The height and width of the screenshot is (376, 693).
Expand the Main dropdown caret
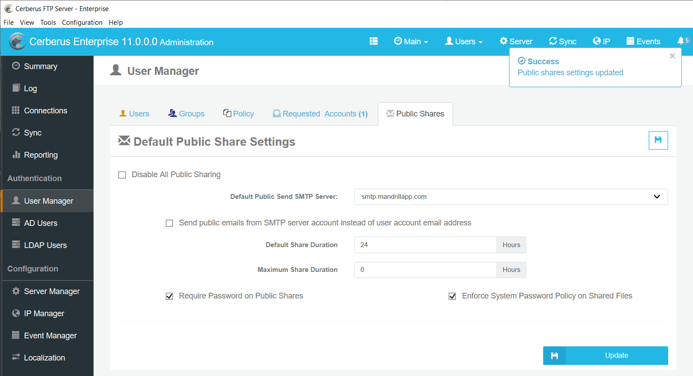[x=426, y=42]
